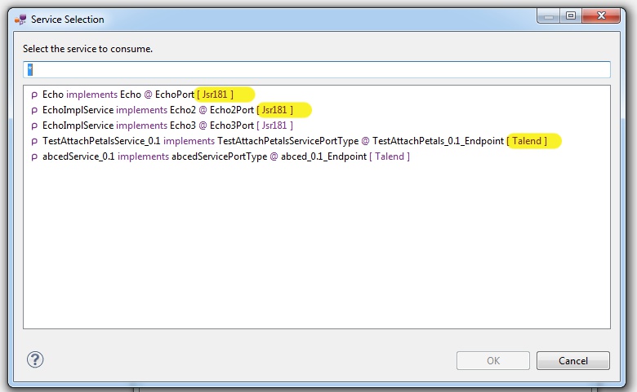The height and width of the screenshot is (392, 637).
Task: Click the icon next to the Echo3Port entry
Action: (x=34, y=126)
